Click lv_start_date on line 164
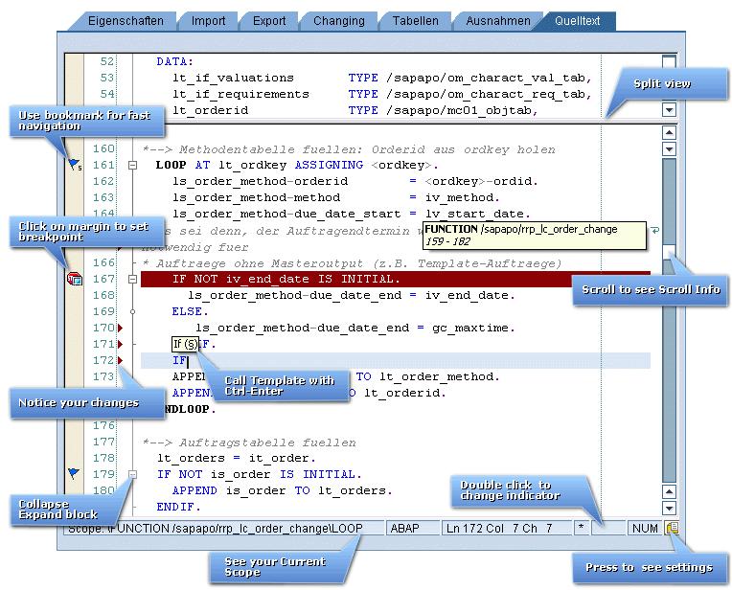The image size is (732, 590). point(477,215)
